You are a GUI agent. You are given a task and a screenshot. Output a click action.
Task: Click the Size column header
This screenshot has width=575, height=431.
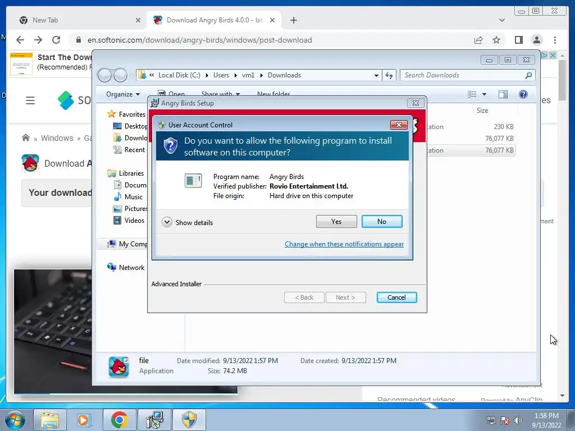[x=482, y=111]
